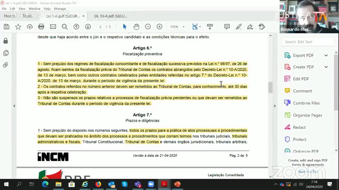Switch to the DL 10-A.pdf tab

click(x=110, y=16)
